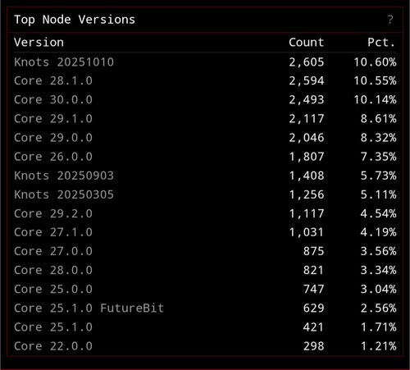The image size is (410, 370).
Task: Click the Count column header
Action: point(307,43)
